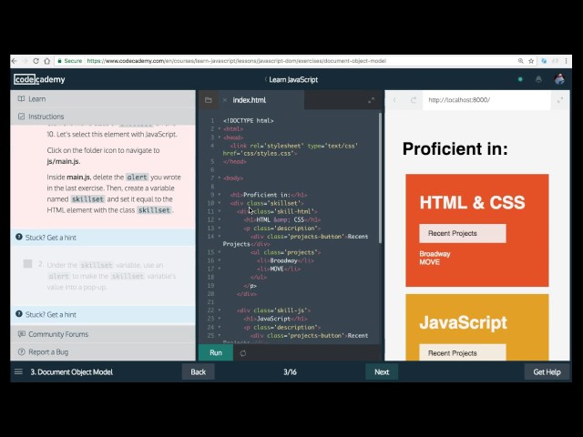Go to Next exercise
This screenshot has height=437, width=583.
click(x=382, y=372)
